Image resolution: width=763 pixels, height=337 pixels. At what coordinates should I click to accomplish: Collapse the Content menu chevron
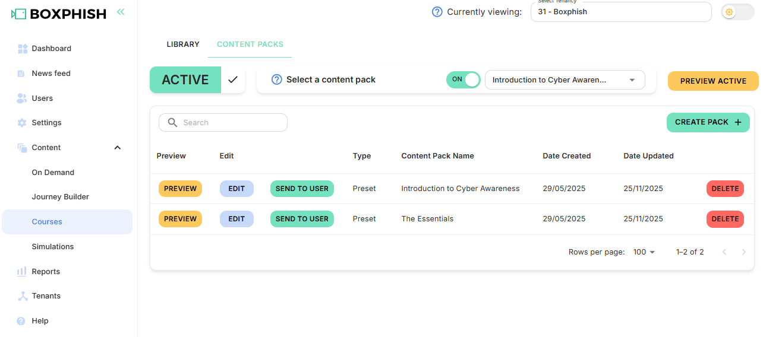tap(118, 148)
